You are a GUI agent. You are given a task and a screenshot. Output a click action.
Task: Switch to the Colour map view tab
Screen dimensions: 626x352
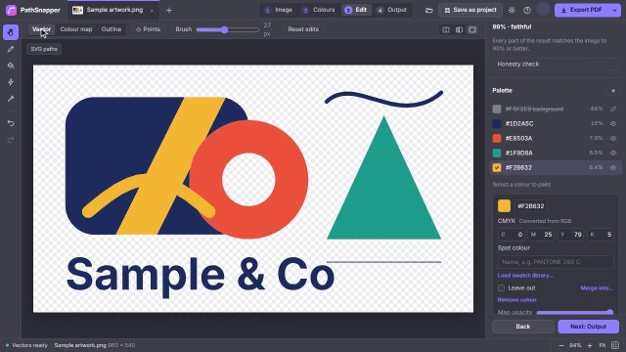76,29
